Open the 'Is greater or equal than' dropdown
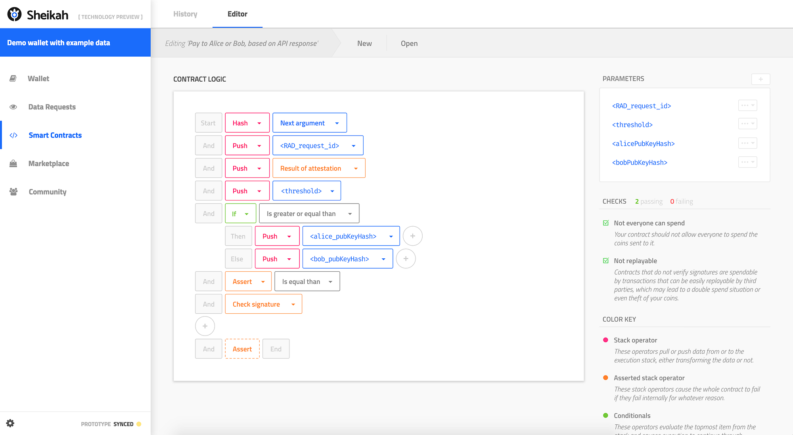Screen dimensions: 793x435 coord(350,214)
